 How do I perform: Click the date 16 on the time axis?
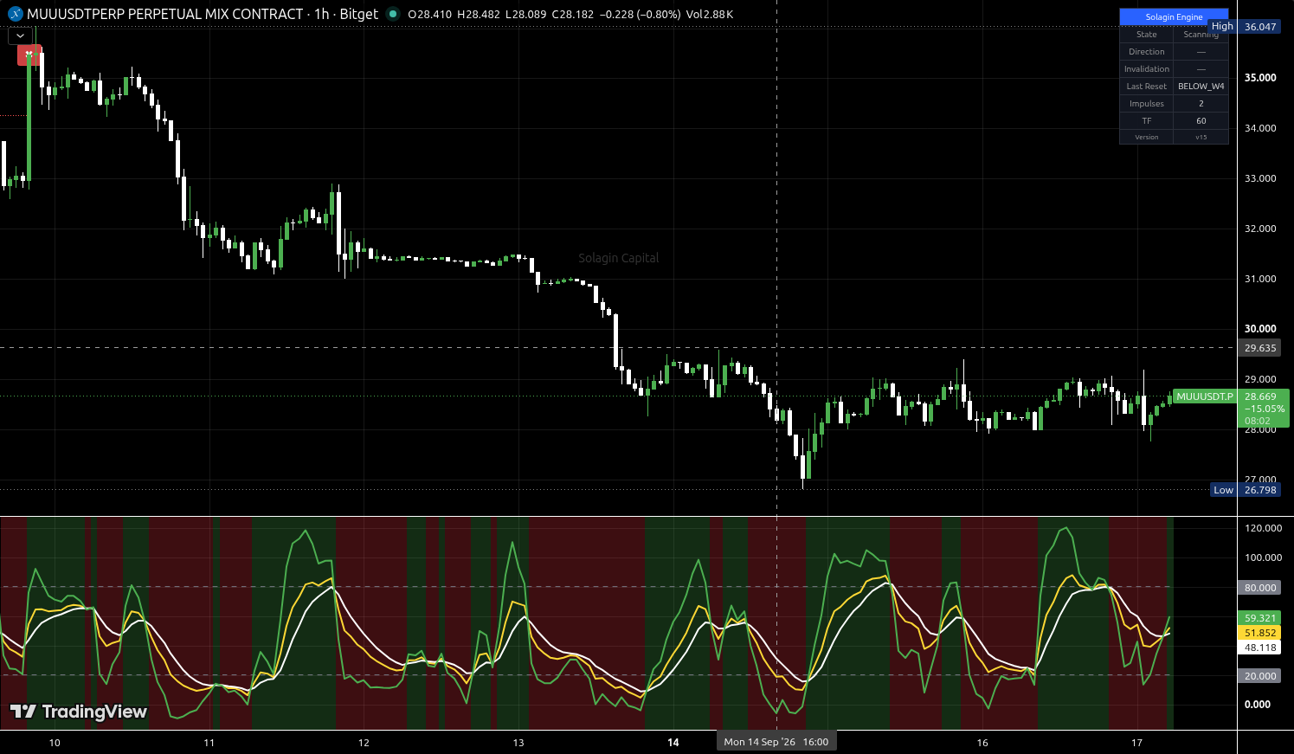click(x=982, y=743)
